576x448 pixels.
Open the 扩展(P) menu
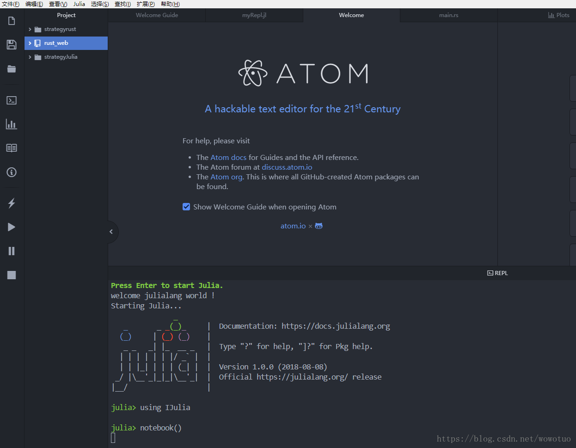tap(146, 4)
